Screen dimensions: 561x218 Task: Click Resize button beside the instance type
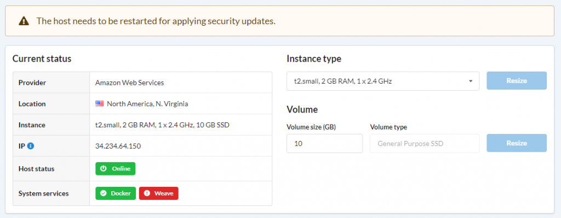516,81
